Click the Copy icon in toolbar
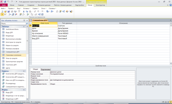The image size is (172, 104). pos(27,11)
